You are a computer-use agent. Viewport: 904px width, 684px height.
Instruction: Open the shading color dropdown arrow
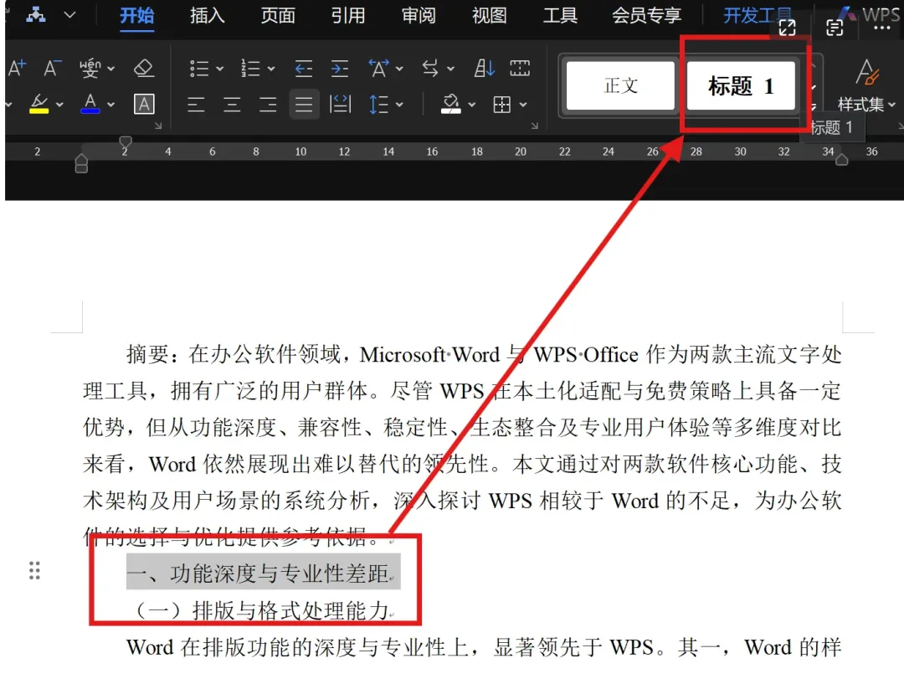(x=471, y=105)
